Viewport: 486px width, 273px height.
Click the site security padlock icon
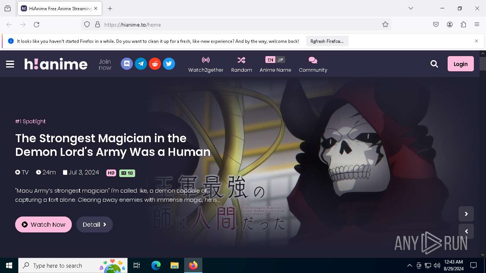point(98,25)
